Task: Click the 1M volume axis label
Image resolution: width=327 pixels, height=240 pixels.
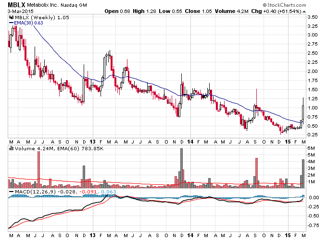Action: (311, 182)
